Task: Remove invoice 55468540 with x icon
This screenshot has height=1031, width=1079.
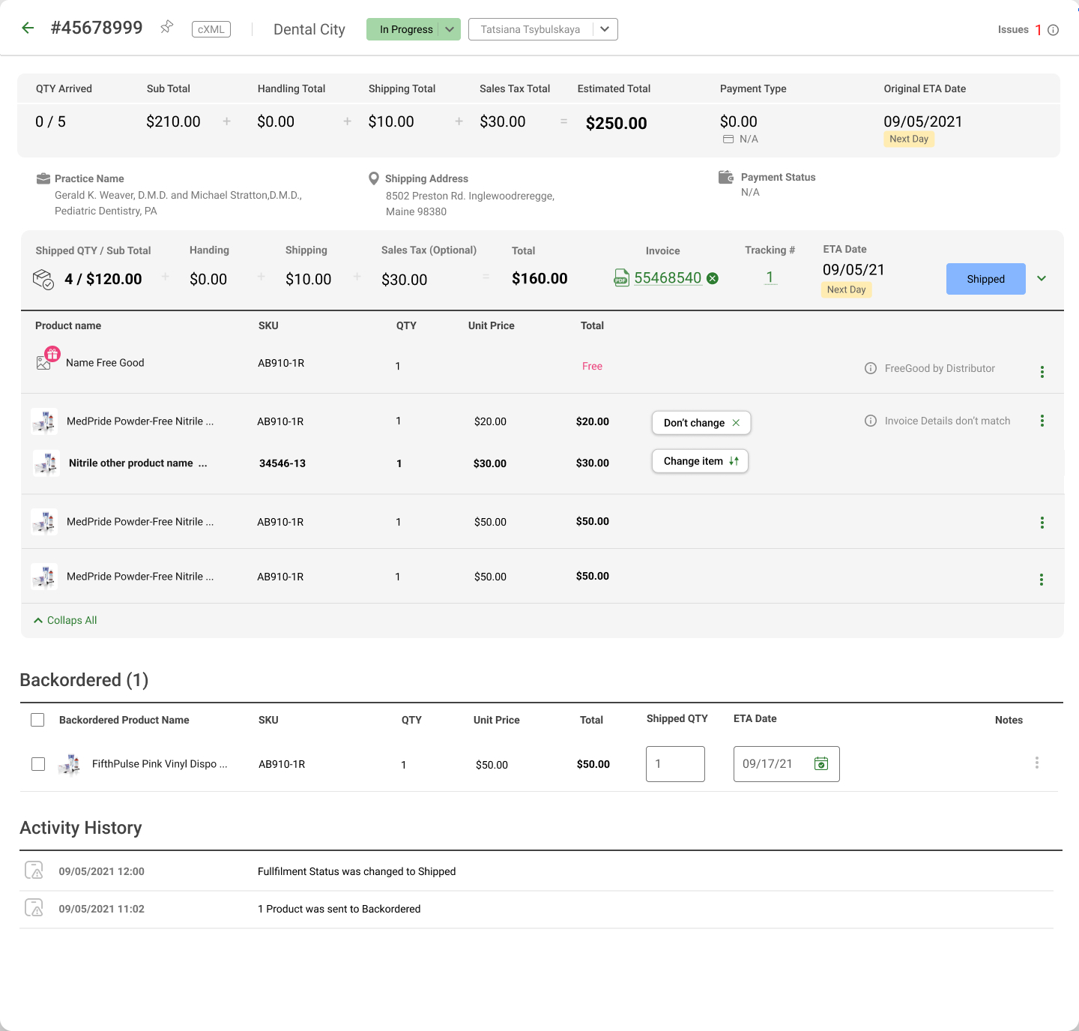Action: click(713, 278)
